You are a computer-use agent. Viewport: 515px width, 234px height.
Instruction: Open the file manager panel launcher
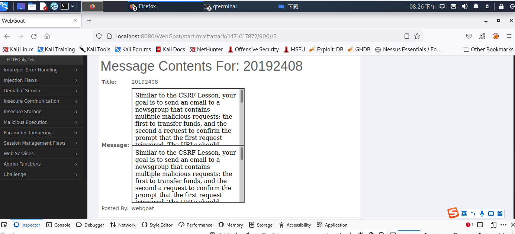(32, 6)
